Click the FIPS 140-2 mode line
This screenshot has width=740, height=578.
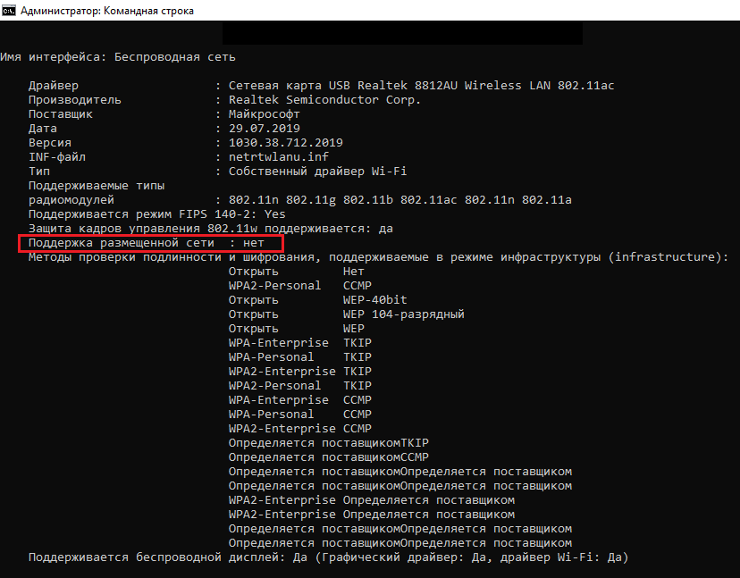(157, 214)
